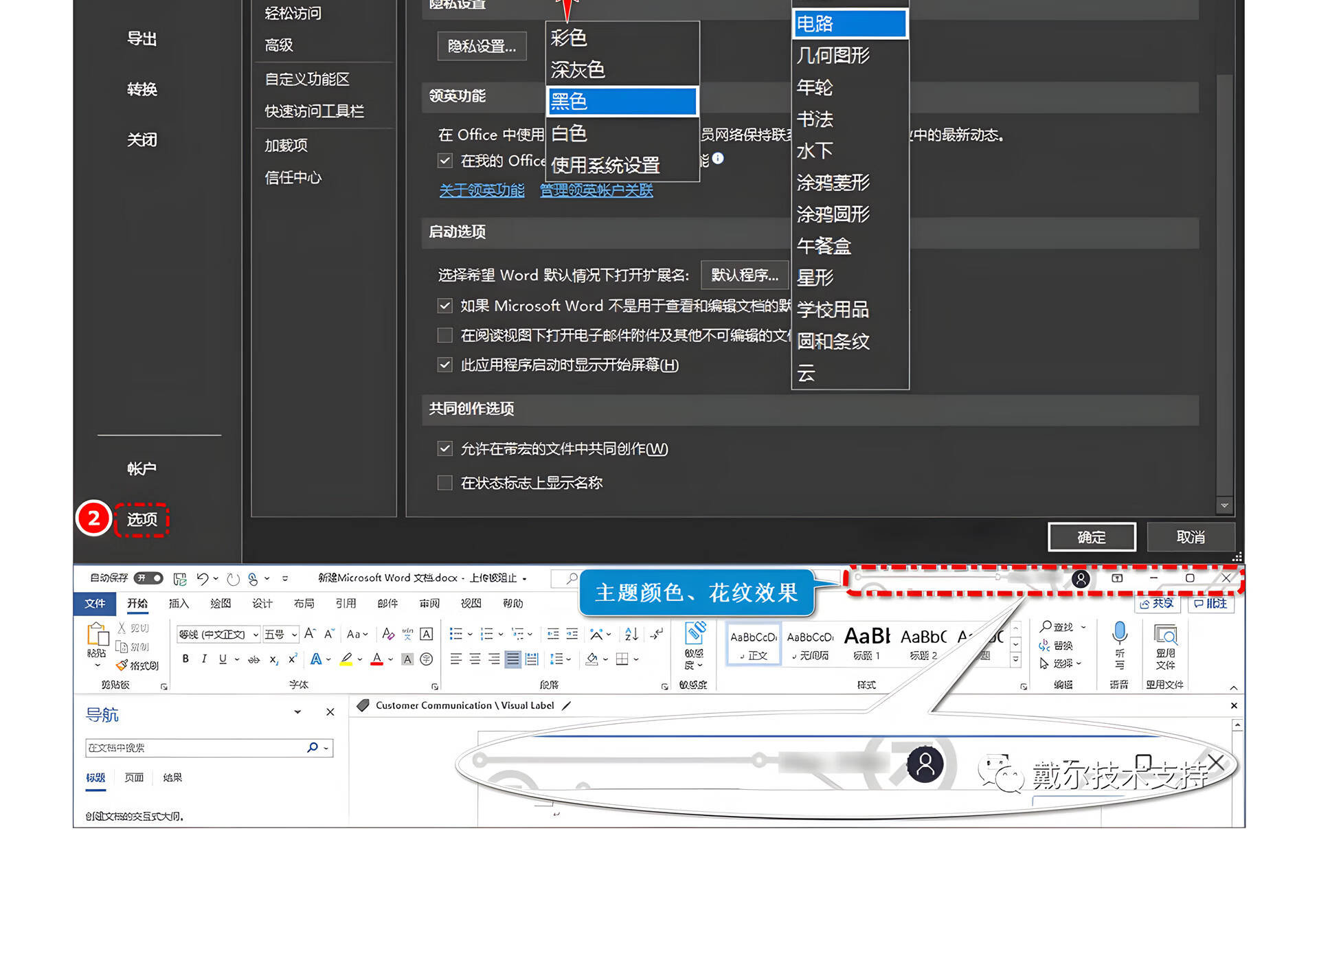Select 深灰色 in theme color list
Screen dimensions: 1319x967
tap(622, 69)
